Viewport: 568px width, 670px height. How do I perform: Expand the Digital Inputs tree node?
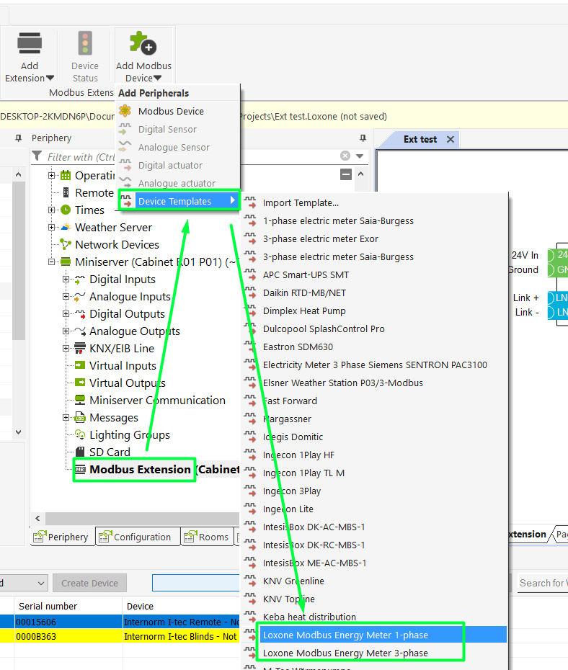pyautogui.click(x=66, y=280)
